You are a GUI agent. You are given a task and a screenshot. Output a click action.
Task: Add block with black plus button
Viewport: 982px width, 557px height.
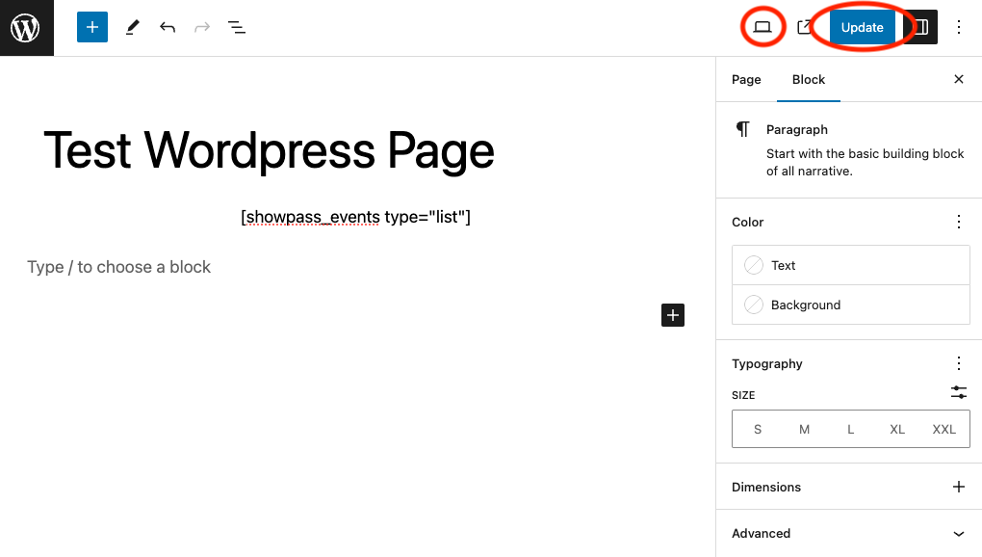pyautogui.click(x=673, y=315)
